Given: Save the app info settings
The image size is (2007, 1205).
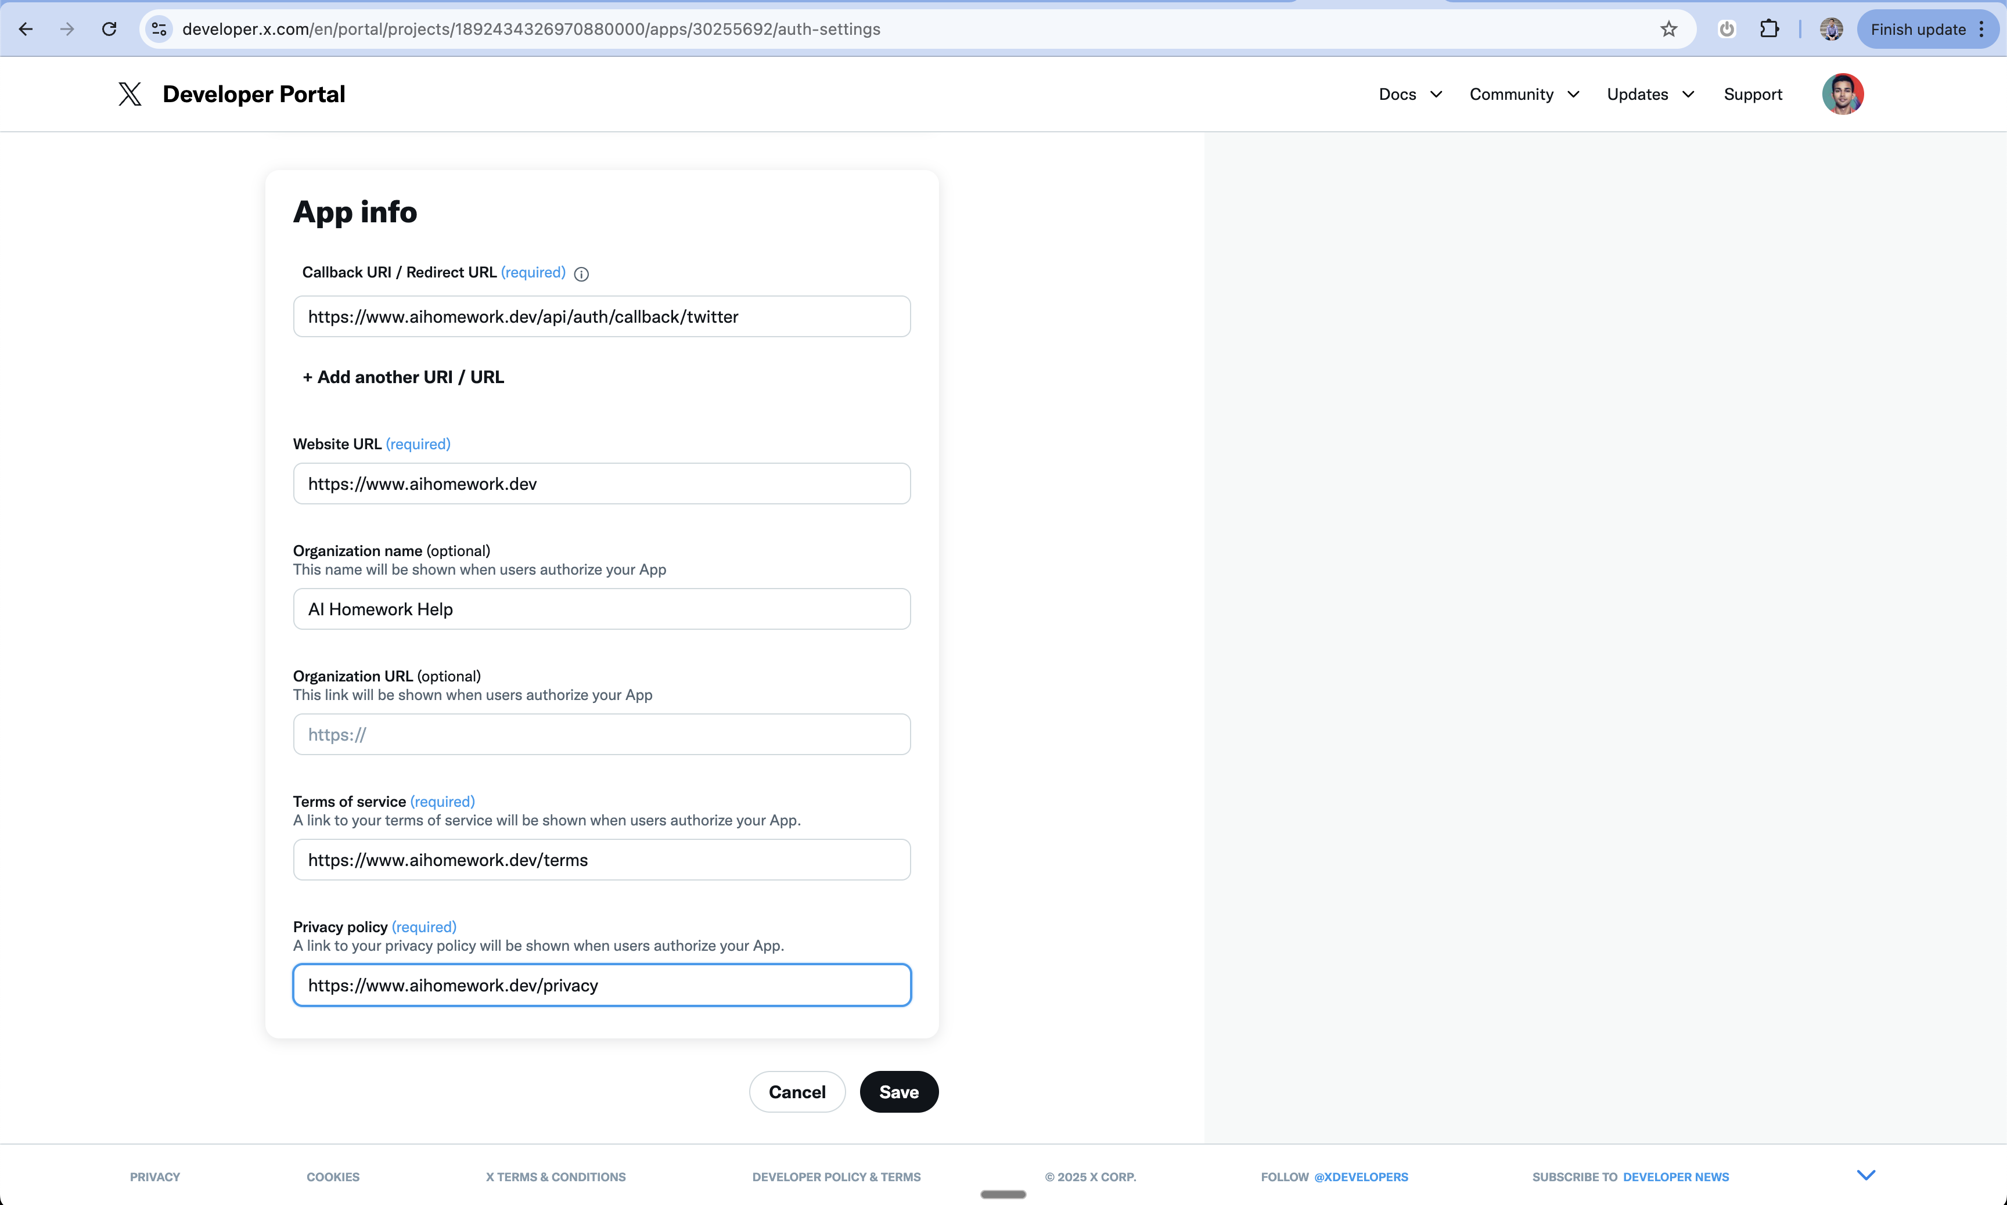Looking at the screenshot, I should (x=898, y=1091).
